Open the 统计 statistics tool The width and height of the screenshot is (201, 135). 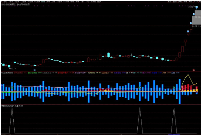click(185, 2)
